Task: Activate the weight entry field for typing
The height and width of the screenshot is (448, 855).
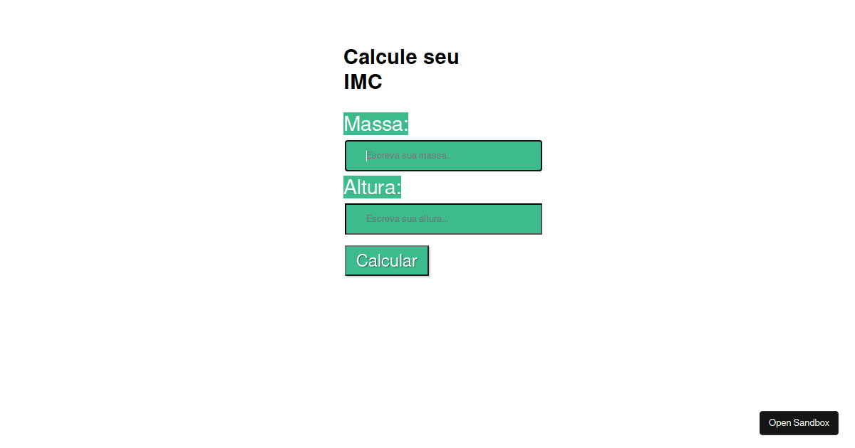Action: (x=442, y=155)
